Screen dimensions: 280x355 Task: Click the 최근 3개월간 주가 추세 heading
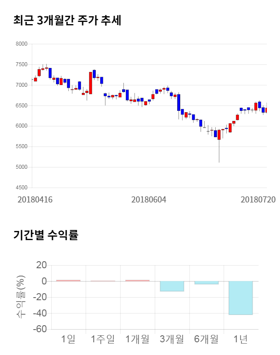click(67, 21)
